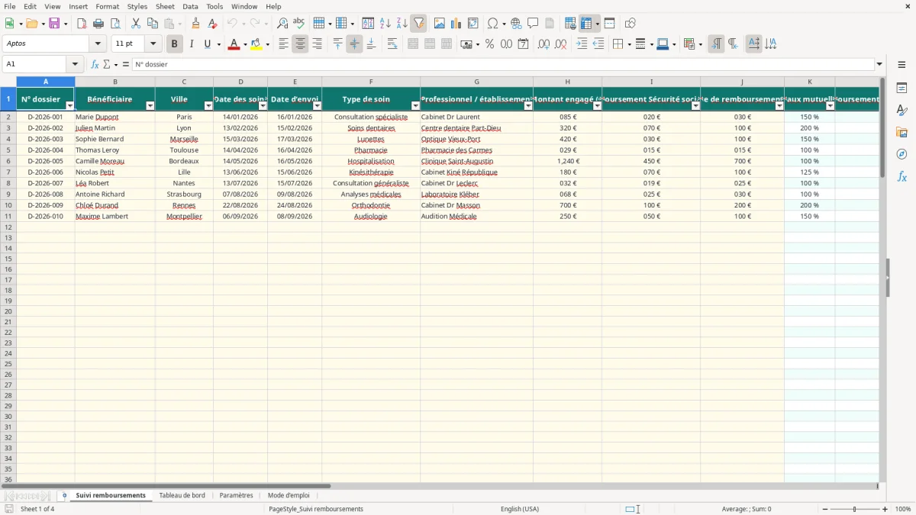This screenshot has height=515, width=916.
Task: Click Format as Percent icon
Action: coord(489,44)
